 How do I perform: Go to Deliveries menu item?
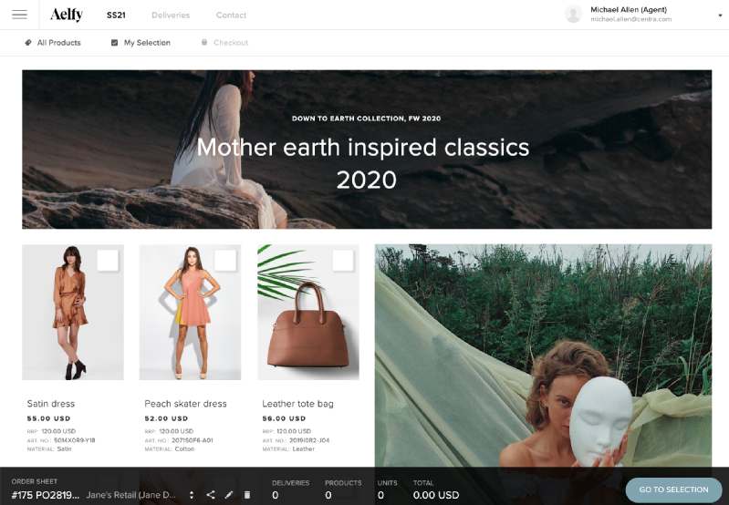point(171,15)
